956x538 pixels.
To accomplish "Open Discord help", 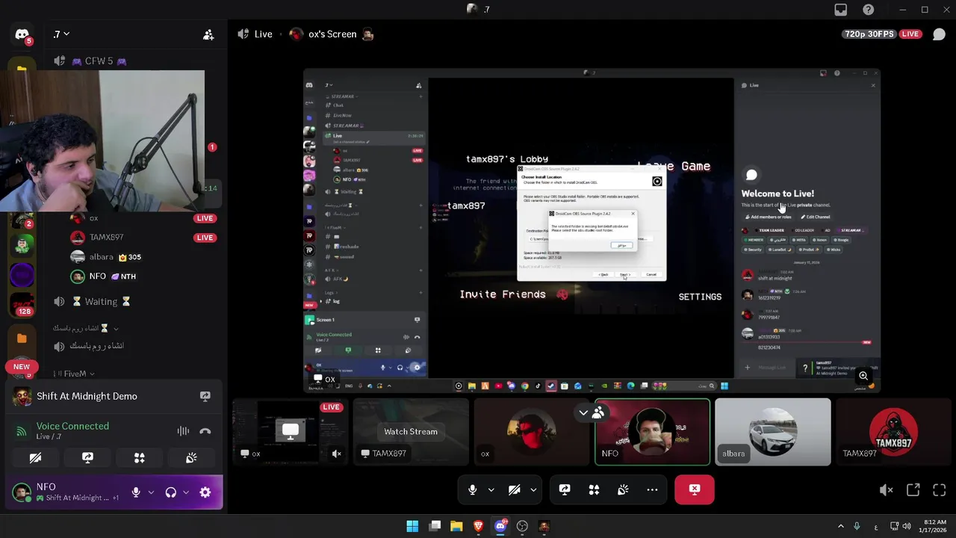I will 868,10.
